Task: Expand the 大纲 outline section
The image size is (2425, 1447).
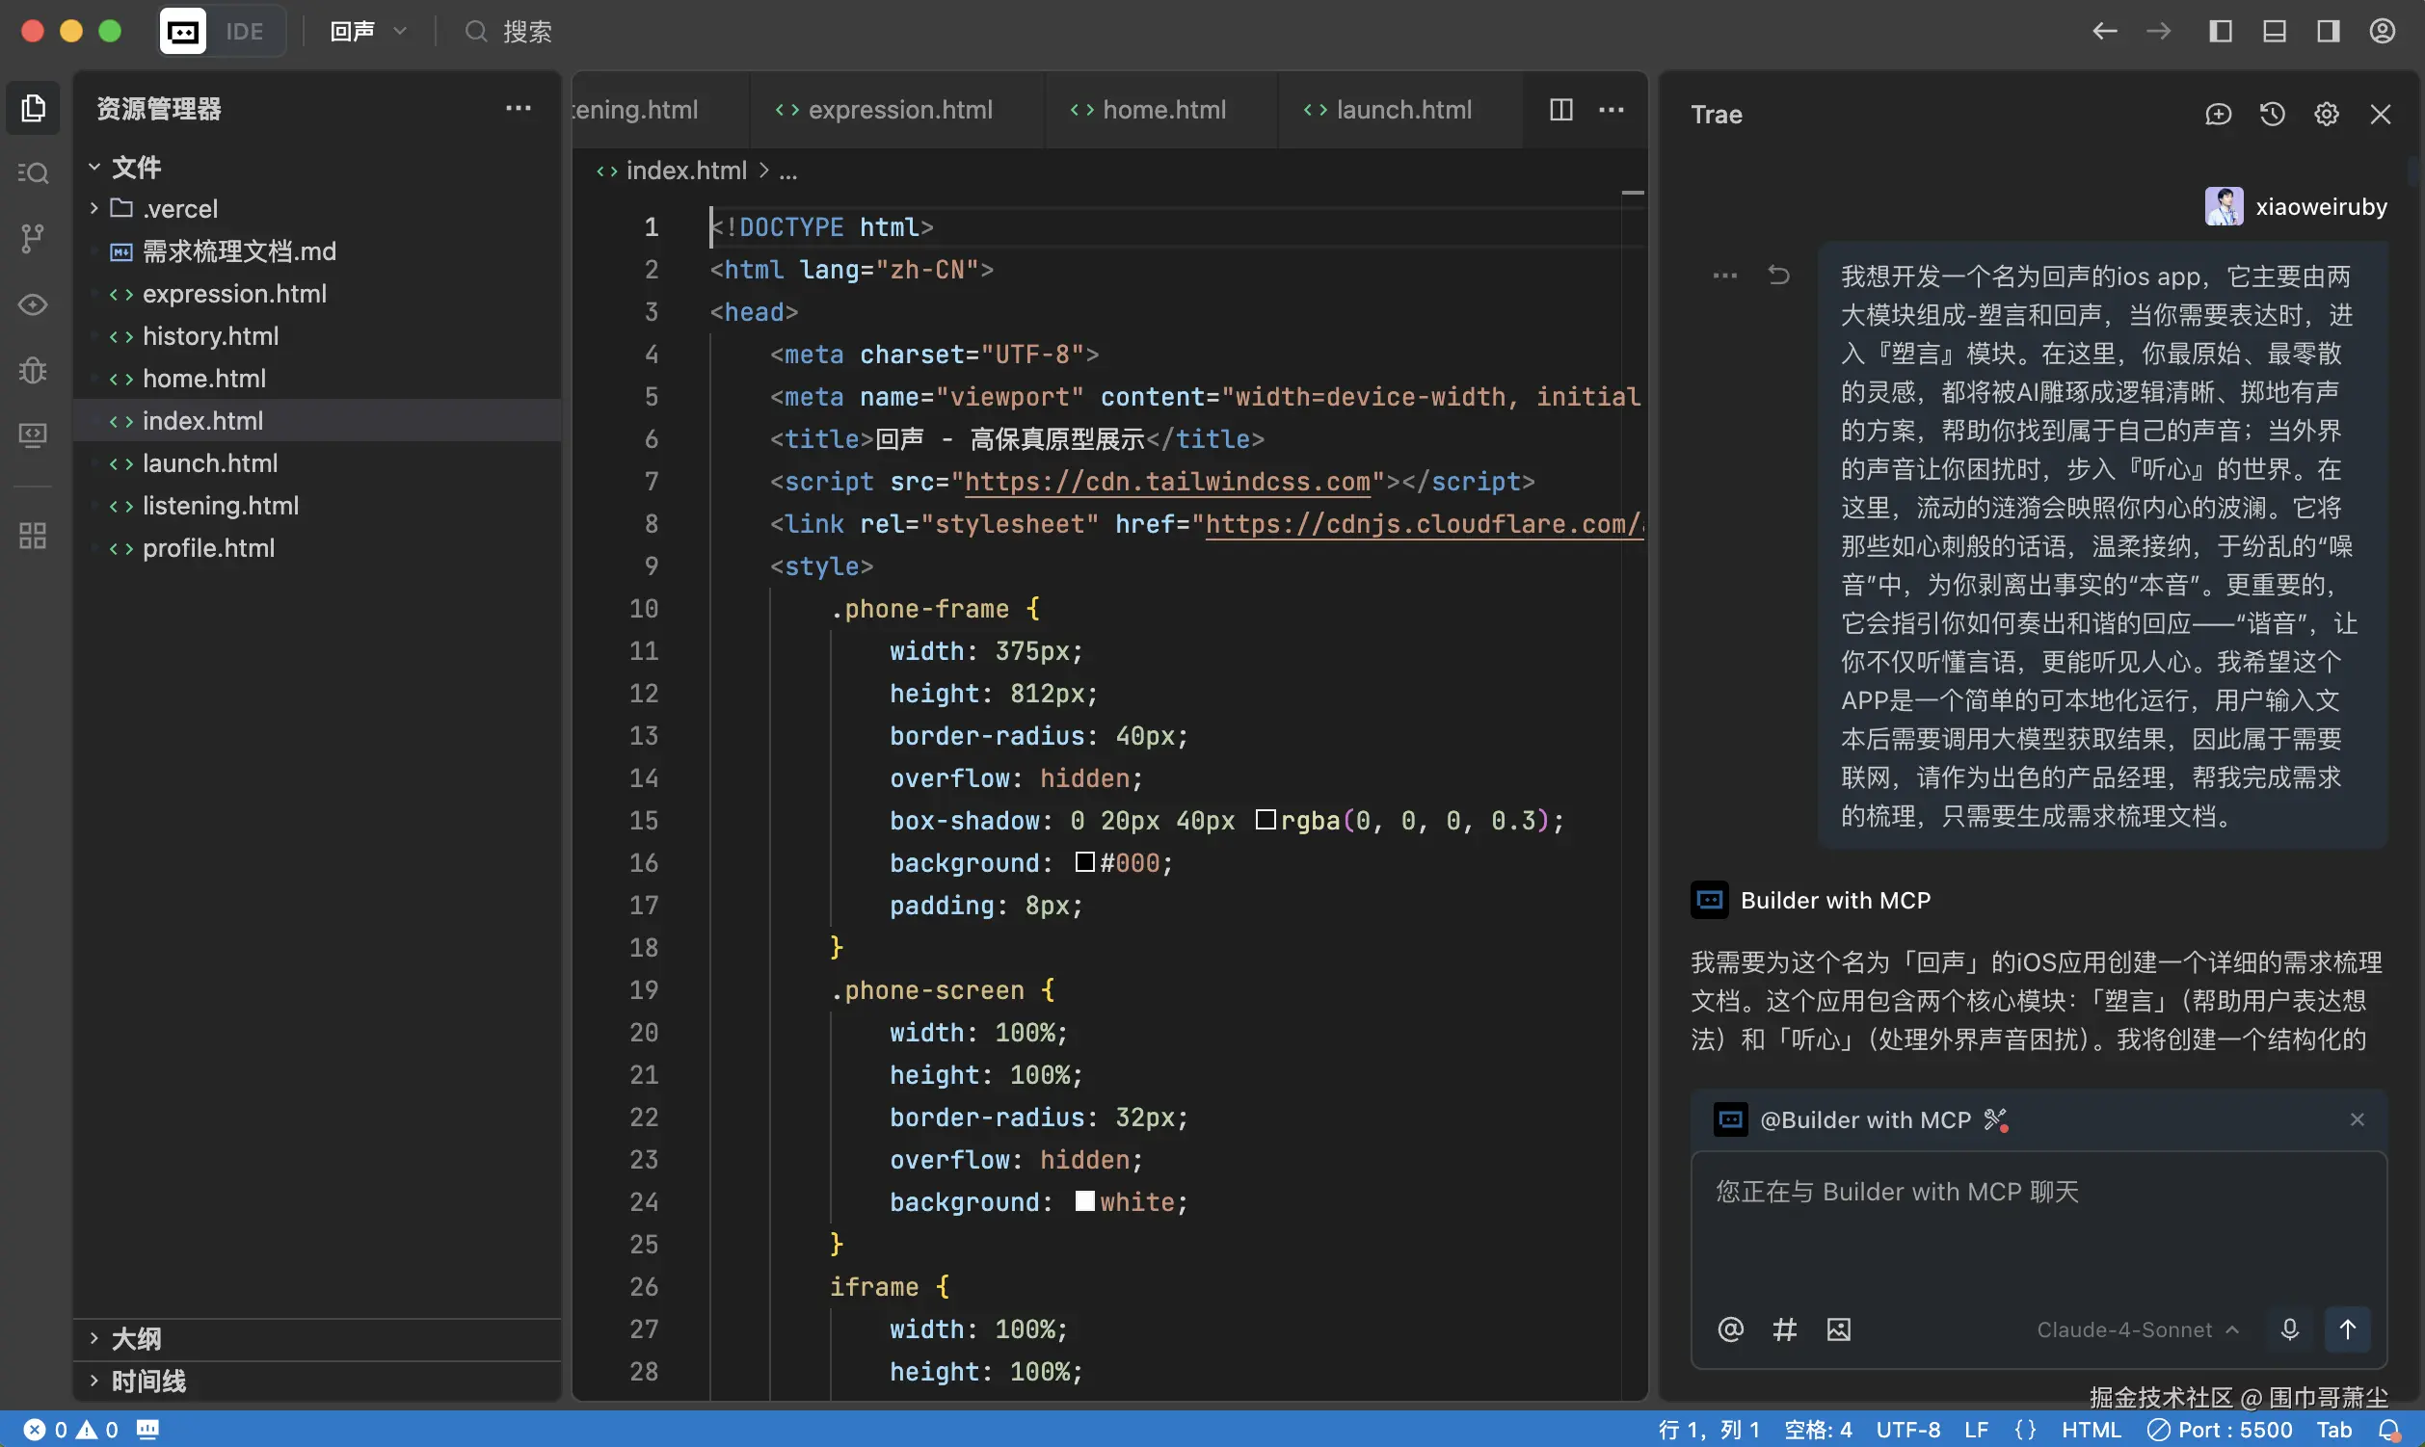Action: point(318,1339)
